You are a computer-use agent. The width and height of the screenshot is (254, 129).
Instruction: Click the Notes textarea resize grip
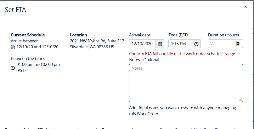point(240,100)
